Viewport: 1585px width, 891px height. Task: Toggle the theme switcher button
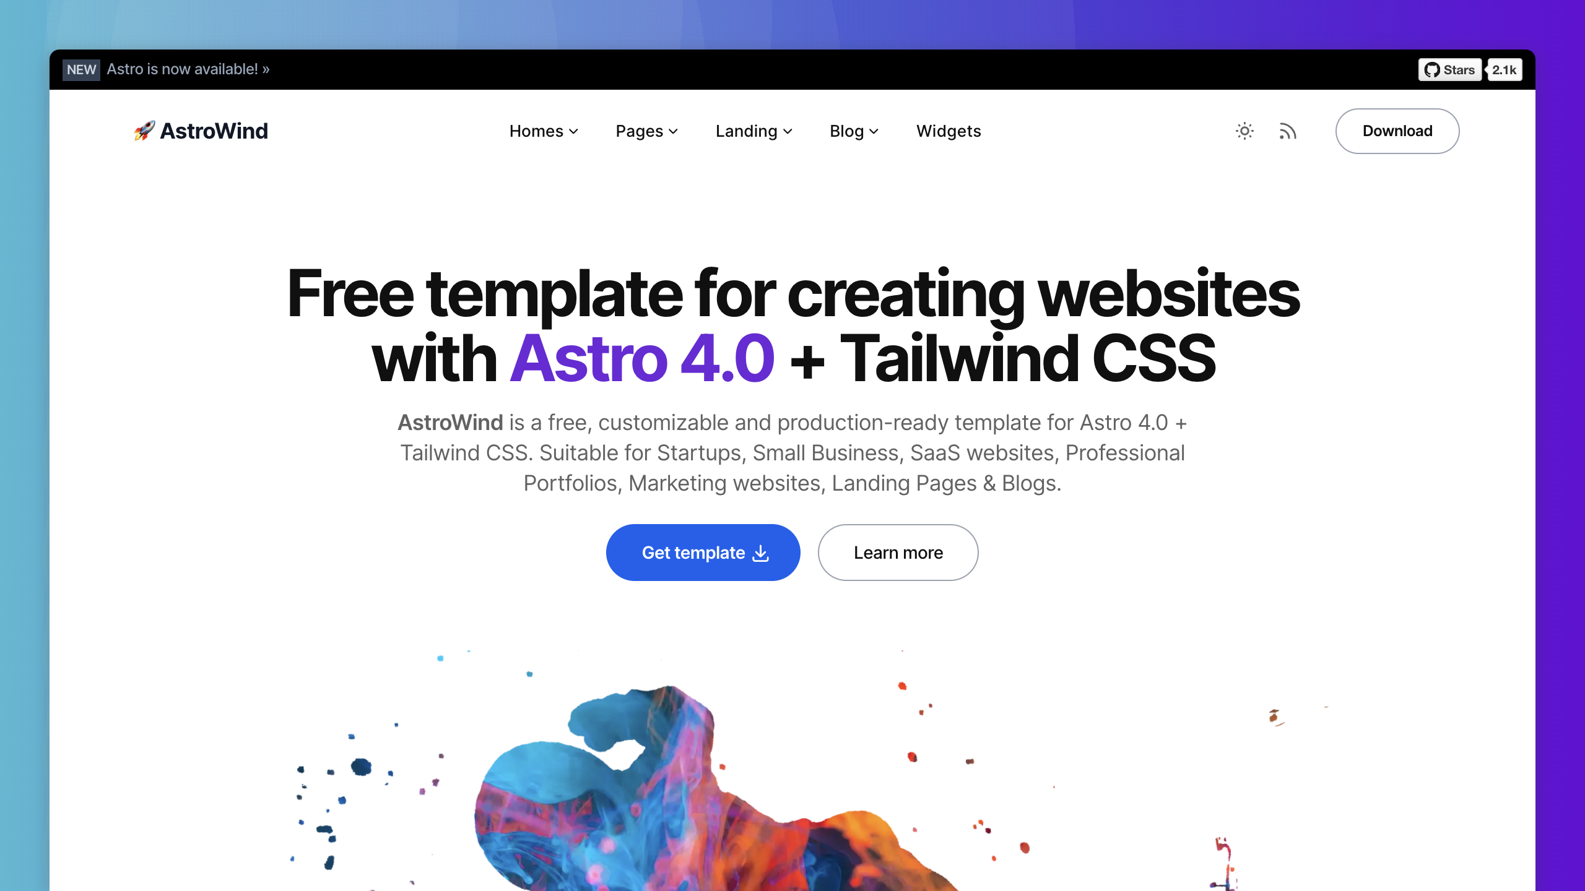point(1244,131)
